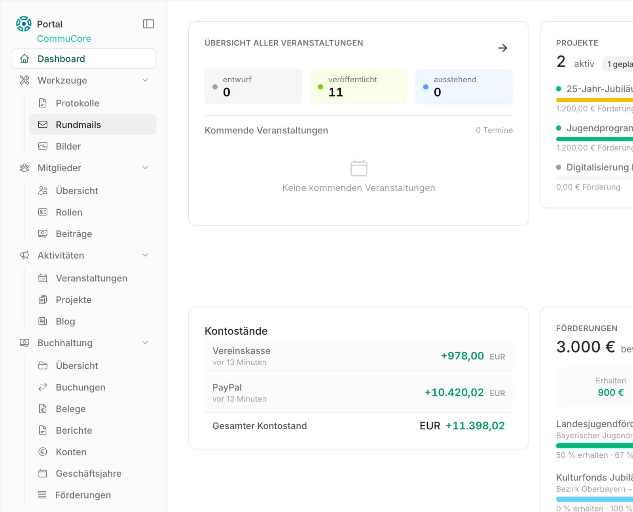Click the Erhalten 900 € box

[x=595, y=387]
